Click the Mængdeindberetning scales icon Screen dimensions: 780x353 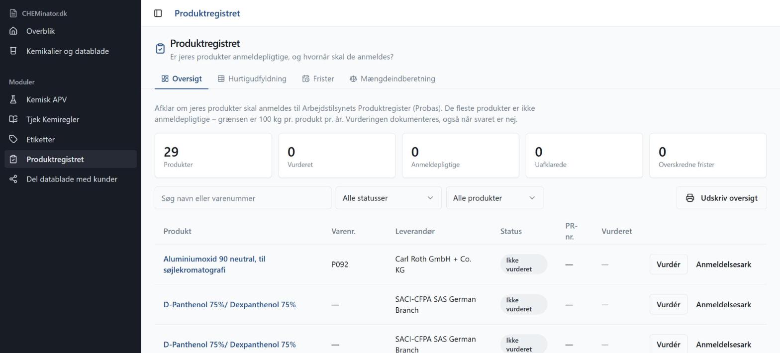pyautogui.click(x=353, y=79)
